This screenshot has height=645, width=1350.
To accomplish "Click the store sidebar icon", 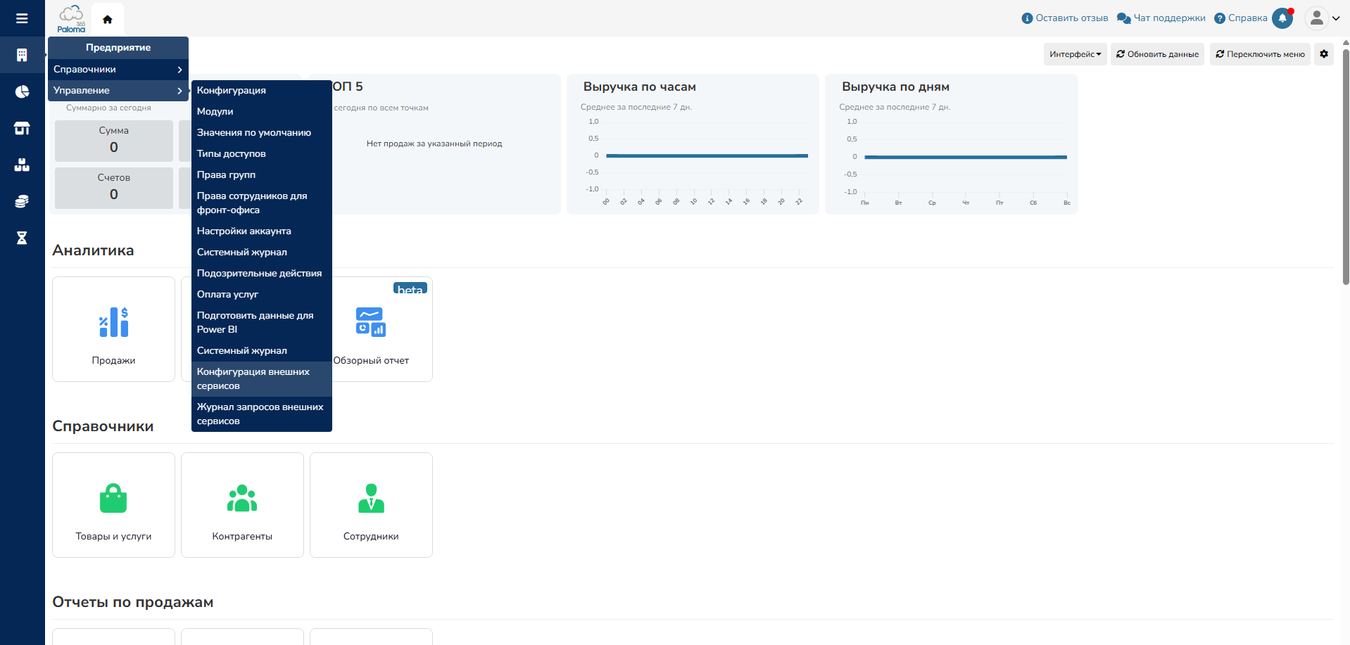I will coord(22,128).
